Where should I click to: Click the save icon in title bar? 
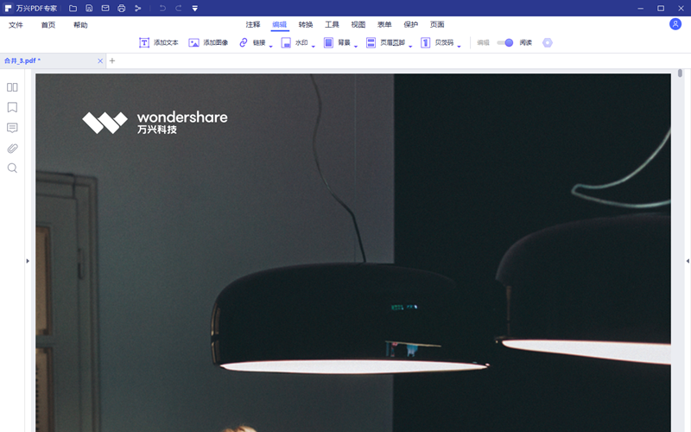pyautogui.click(x=89, y=8)
